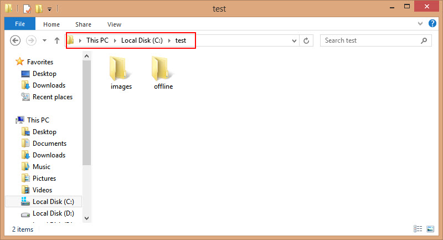Switch to large icons view in status bar

coord(430,229)
